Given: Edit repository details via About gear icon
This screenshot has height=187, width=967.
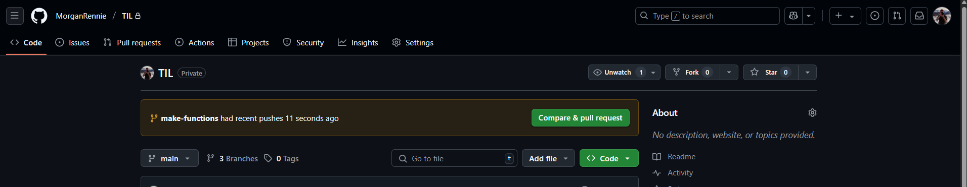Looking at the screenshot, I should pyautogui.click(x=812, y=113).
